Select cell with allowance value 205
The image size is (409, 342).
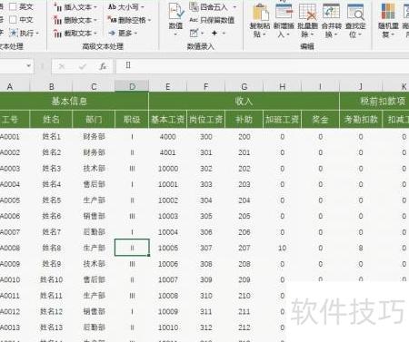point(244,216)
